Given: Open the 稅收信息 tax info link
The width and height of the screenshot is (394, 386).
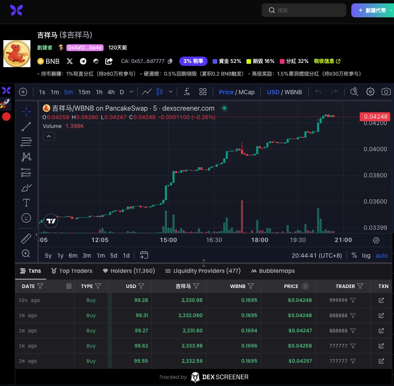Looking at the screenshot, I should [327, 61].
